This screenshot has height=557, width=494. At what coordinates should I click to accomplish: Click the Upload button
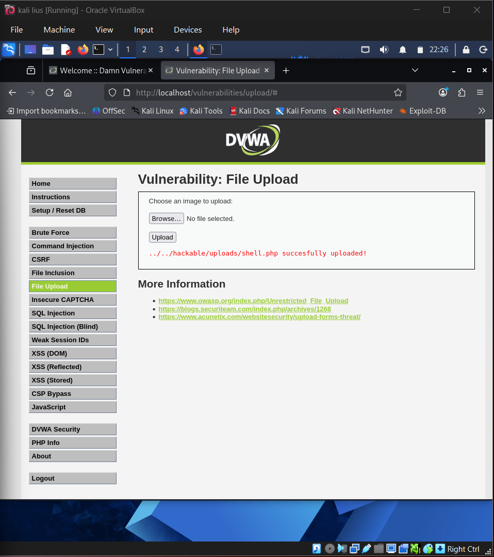(x=162, y=237)
